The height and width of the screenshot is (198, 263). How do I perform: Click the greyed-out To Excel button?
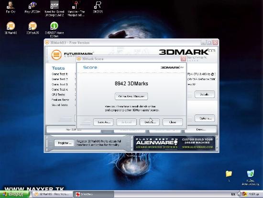pos(126,122)
